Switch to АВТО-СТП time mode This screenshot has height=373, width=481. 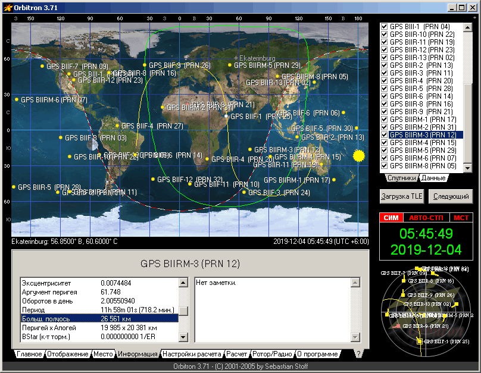tap(426, 218)
